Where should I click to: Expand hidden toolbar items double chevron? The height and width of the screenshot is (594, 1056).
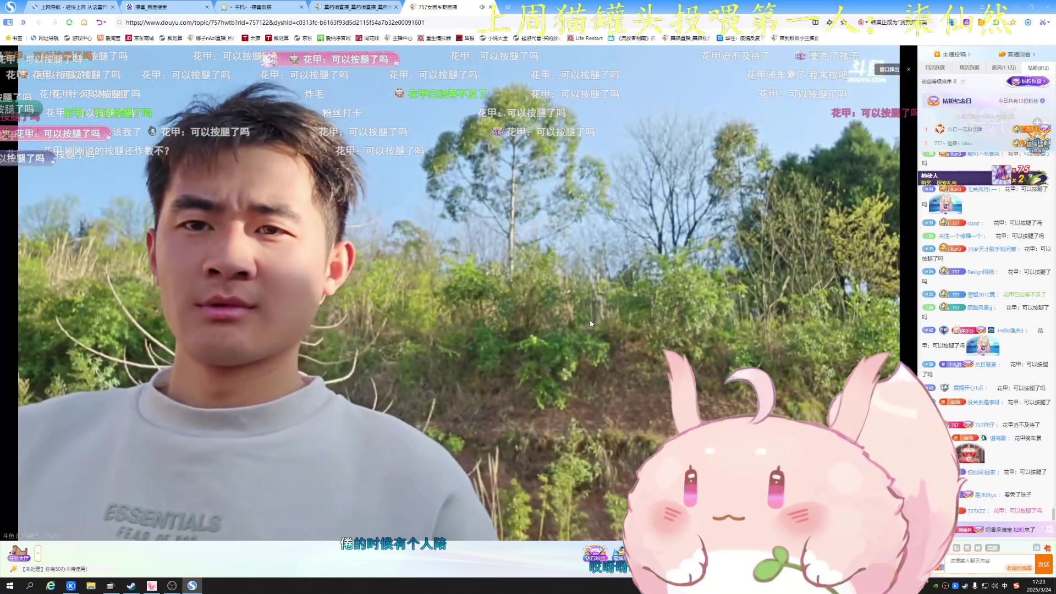pos(23,23)
